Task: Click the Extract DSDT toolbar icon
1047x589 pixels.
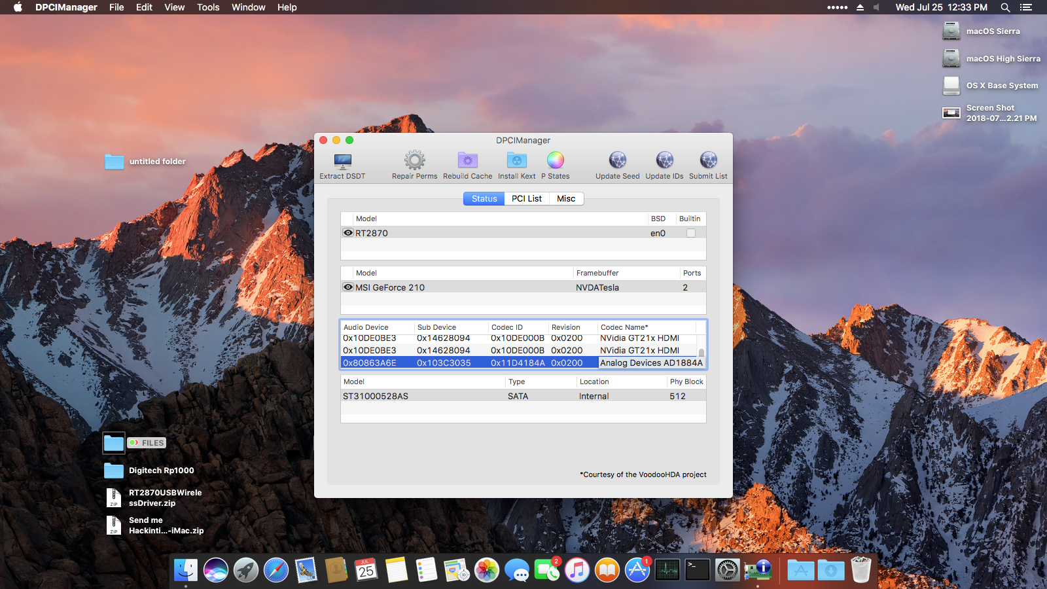Action: click(342, 161)
